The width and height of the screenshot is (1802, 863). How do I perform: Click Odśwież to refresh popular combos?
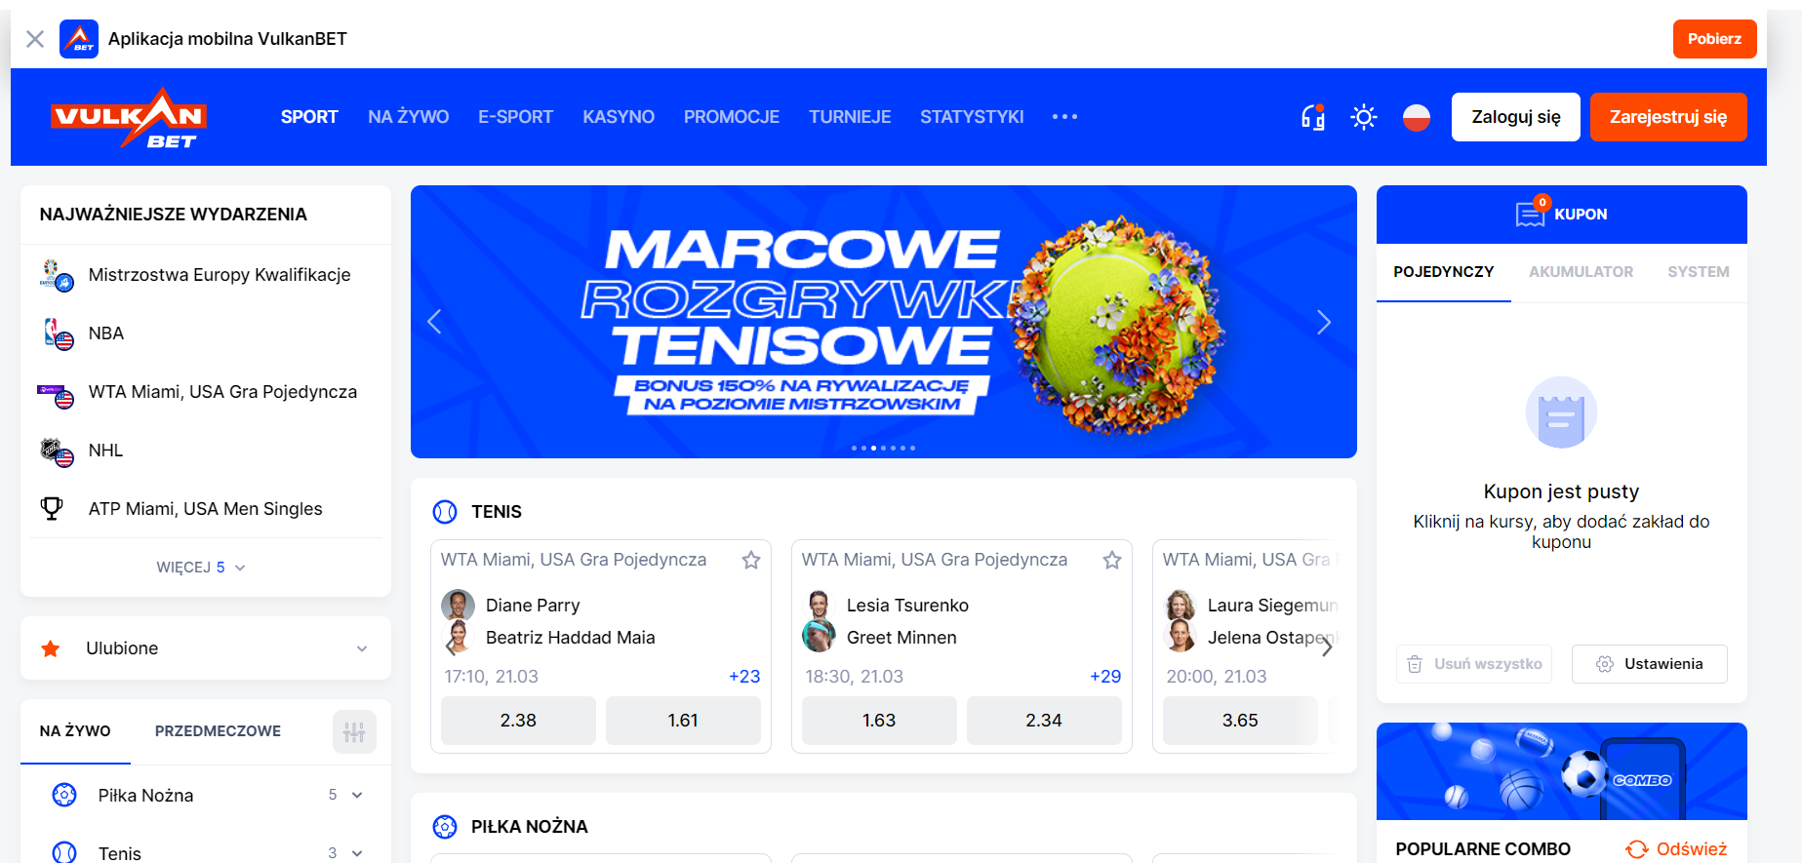pyautogui.click(x=1676, y=849)
